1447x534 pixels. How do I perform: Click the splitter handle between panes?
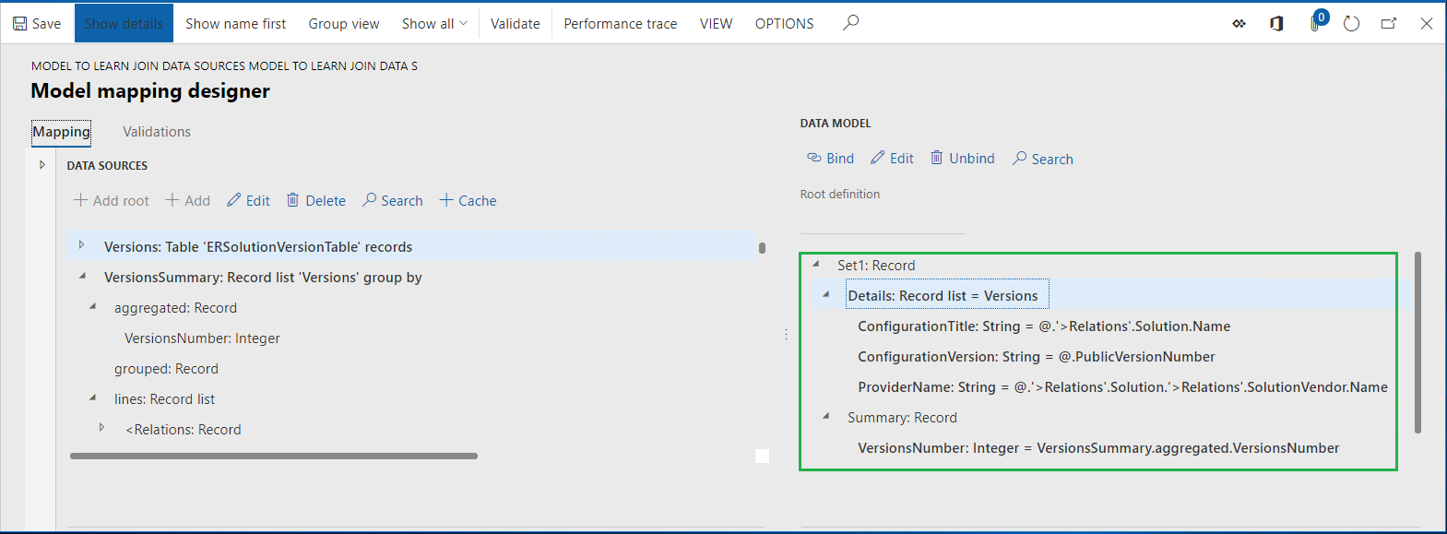[x=786, y=335]
